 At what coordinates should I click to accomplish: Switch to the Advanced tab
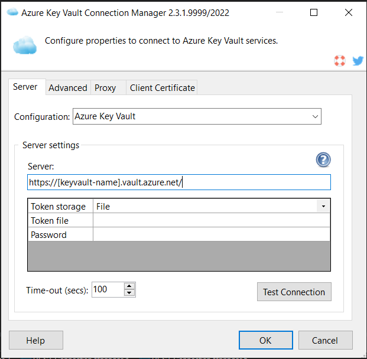[68, 87]
